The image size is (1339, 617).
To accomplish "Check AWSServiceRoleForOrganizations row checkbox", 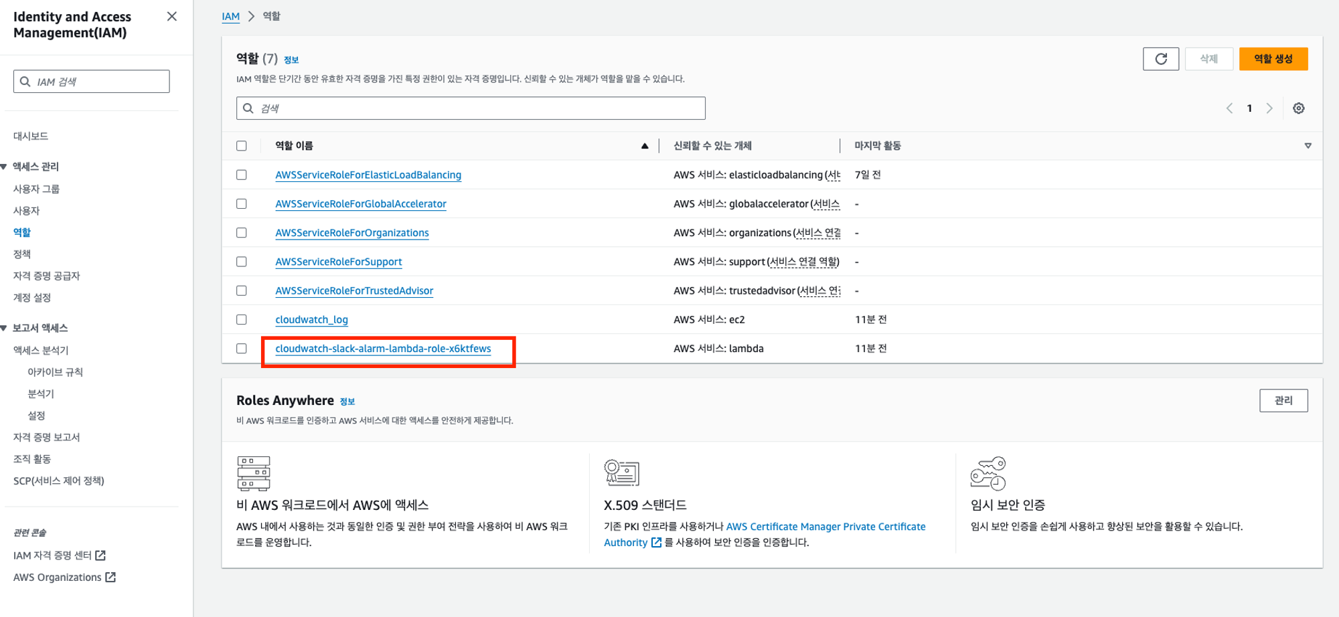I will 242,233.
